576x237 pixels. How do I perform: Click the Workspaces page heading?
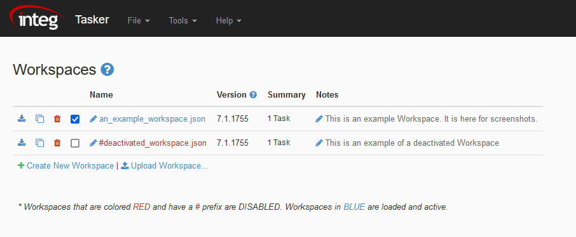point(55,70)
